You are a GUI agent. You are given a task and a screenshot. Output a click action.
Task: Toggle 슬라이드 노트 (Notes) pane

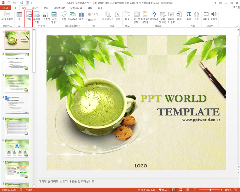click(147, 190)
